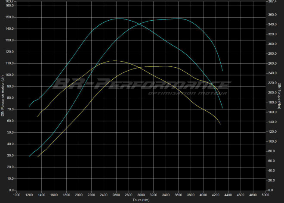The width and height of the screenshot is (284, 203).
Task: Click the 'DIN Torque (Nm)' axis title
Action: point(280,95)
